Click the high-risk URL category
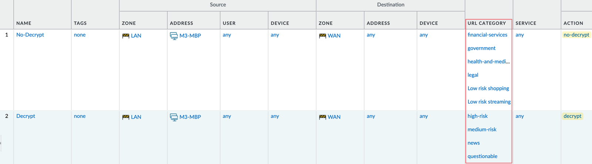 point(477,116)
